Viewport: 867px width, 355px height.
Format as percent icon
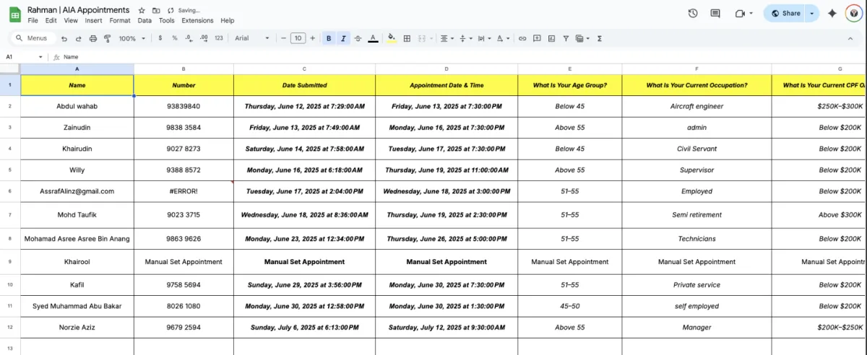coord(174,38)
